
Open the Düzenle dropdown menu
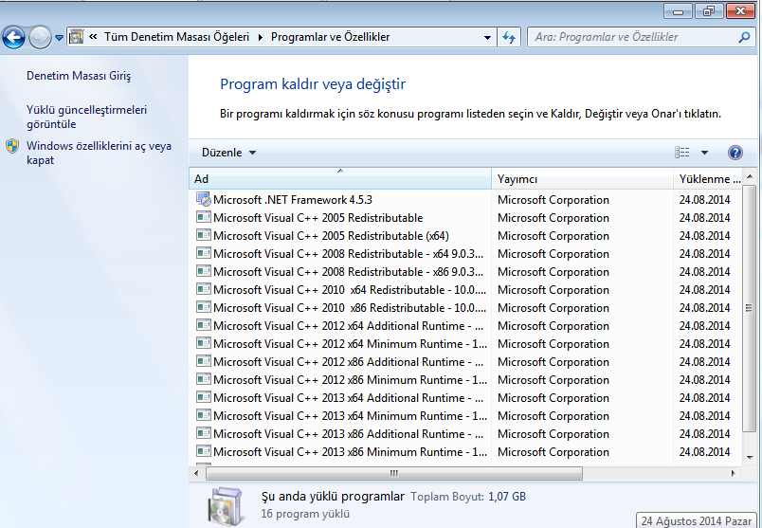pyautogui.click(x=228, y=153)
